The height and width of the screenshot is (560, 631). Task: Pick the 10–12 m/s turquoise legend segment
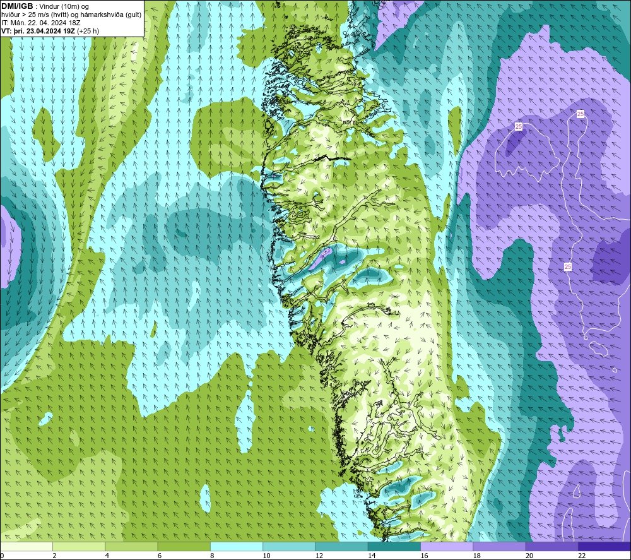(x=289, y=546)
